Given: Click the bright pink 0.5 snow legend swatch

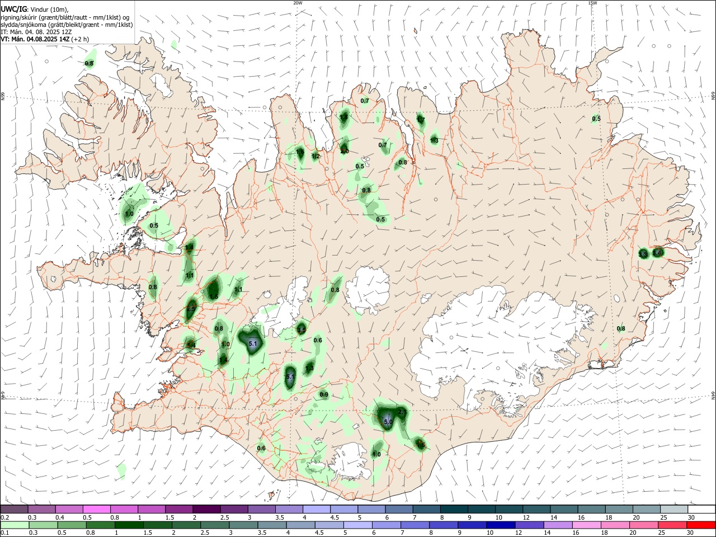Looking at the screenshot, I should 97,509.
